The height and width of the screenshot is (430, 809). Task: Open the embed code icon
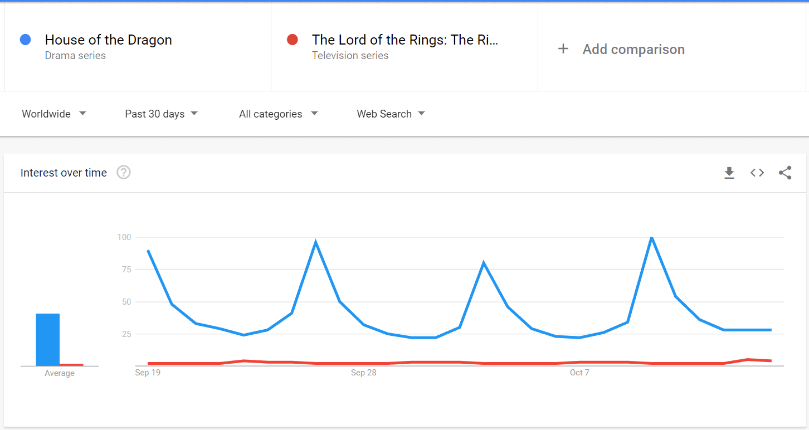[x=757, y=173]
